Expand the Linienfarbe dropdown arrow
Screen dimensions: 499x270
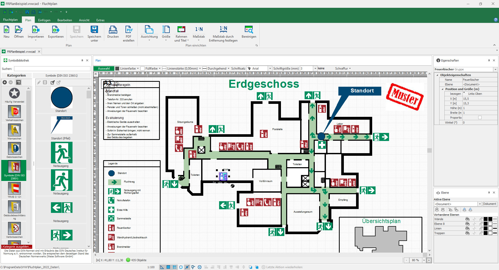[x=138, y=69]
